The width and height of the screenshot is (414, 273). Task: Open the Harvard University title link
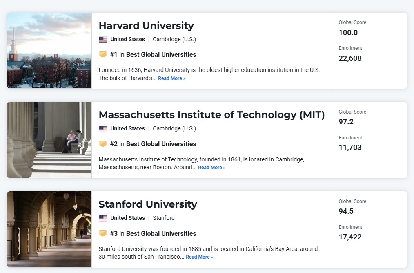pos(146,26)
